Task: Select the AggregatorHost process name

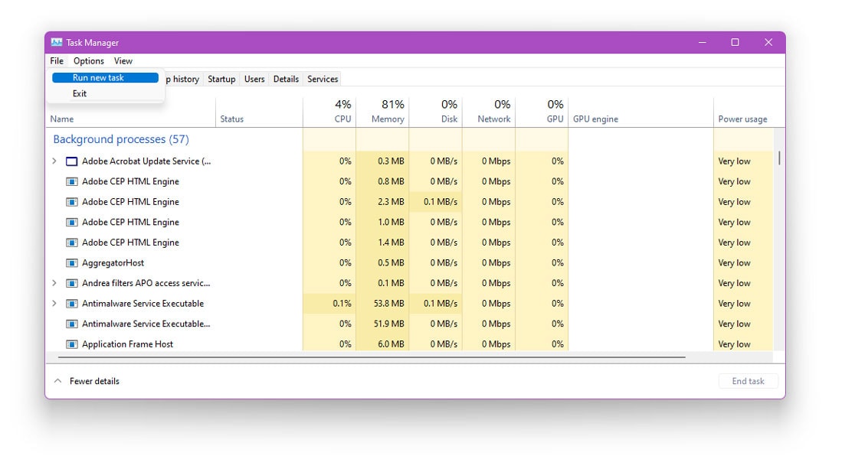Action: [113, 263]
